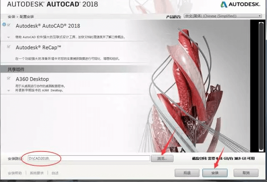Uncheck the Autodesk AutoCAD 2018 checkbox
267x182 pixels.
[9, 25]
